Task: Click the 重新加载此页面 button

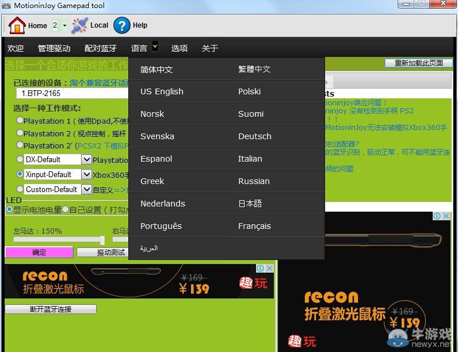Action: 418,63
